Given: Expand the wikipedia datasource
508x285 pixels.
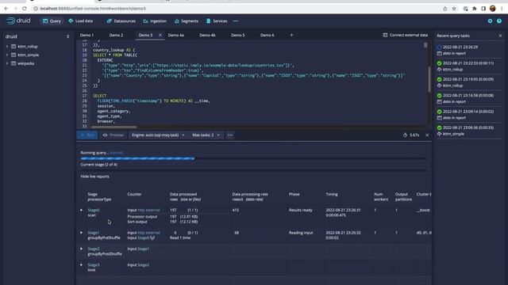Looking at the screenshot, I should [7, 63].
